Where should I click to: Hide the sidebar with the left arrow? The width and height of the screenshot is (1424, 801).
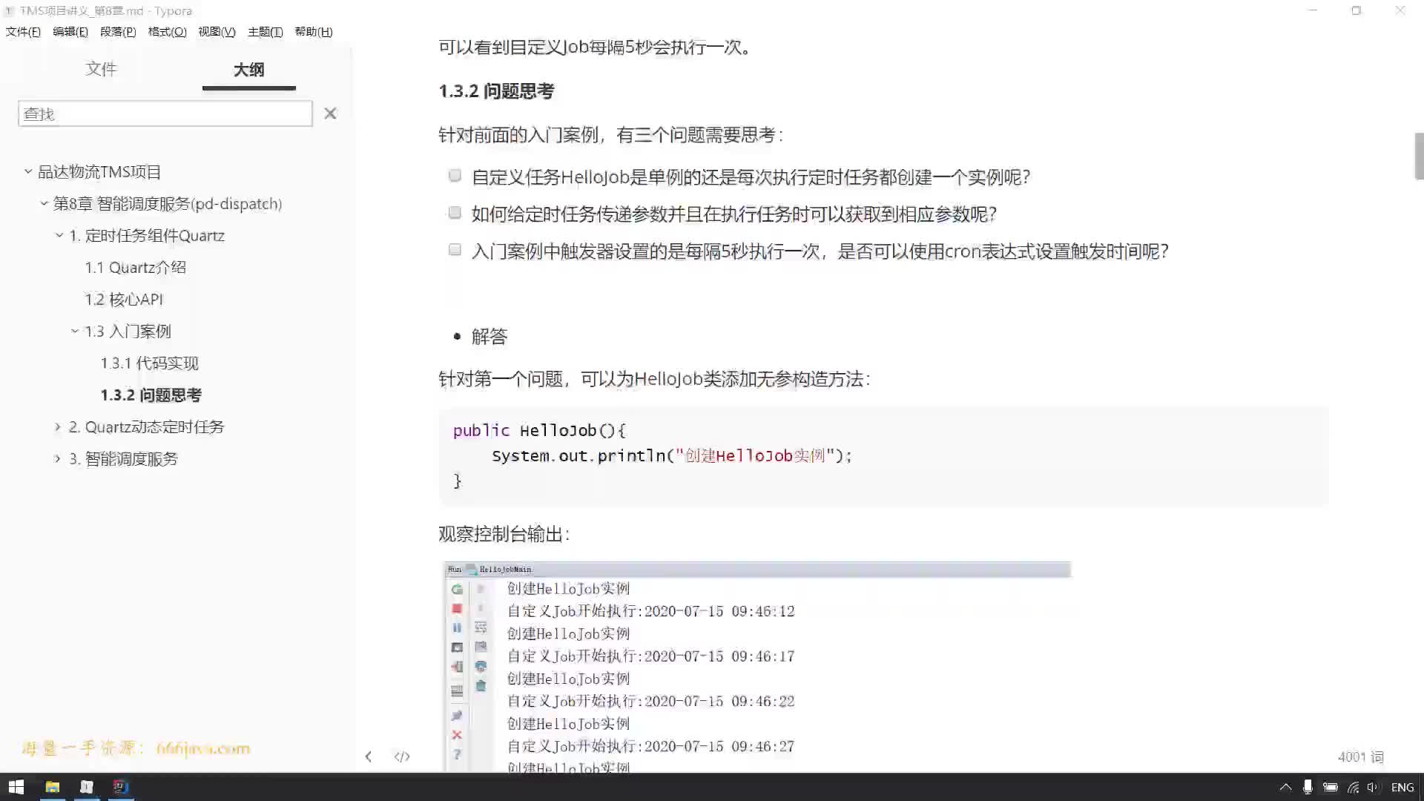369,756
